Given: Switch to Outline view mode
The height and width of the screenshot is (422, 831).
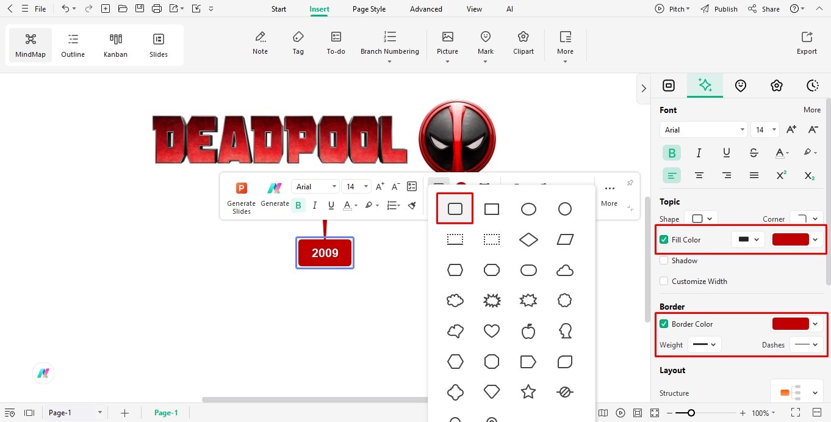Looking at the screenshot, I should coord(73,46).
